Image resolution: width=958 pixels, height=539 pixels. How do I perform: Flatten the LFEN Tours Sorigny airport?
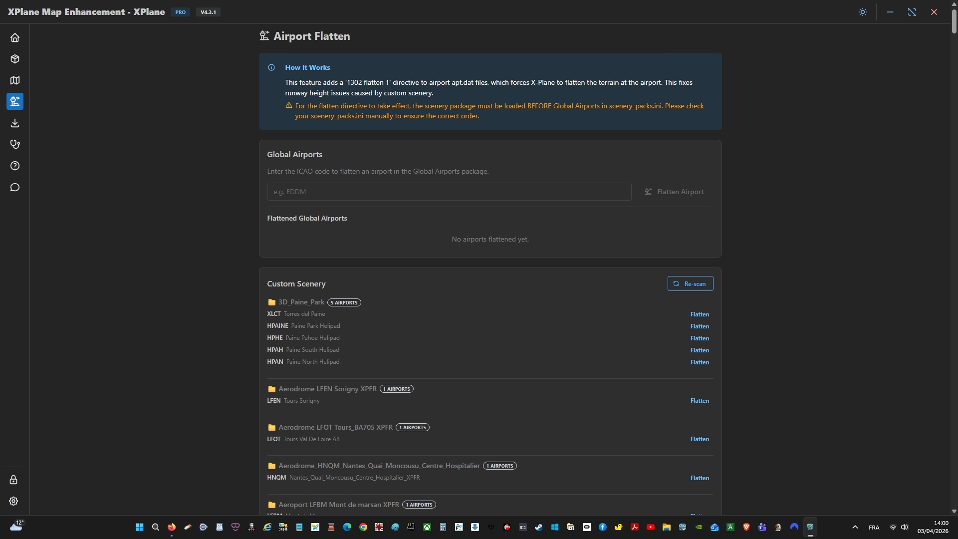[x=700, y=401]
